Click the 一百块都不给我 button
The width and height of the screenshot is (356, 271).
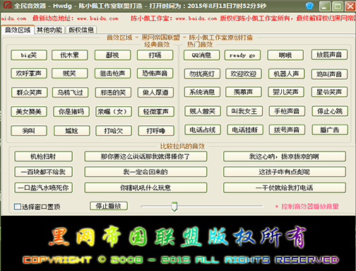43,172
